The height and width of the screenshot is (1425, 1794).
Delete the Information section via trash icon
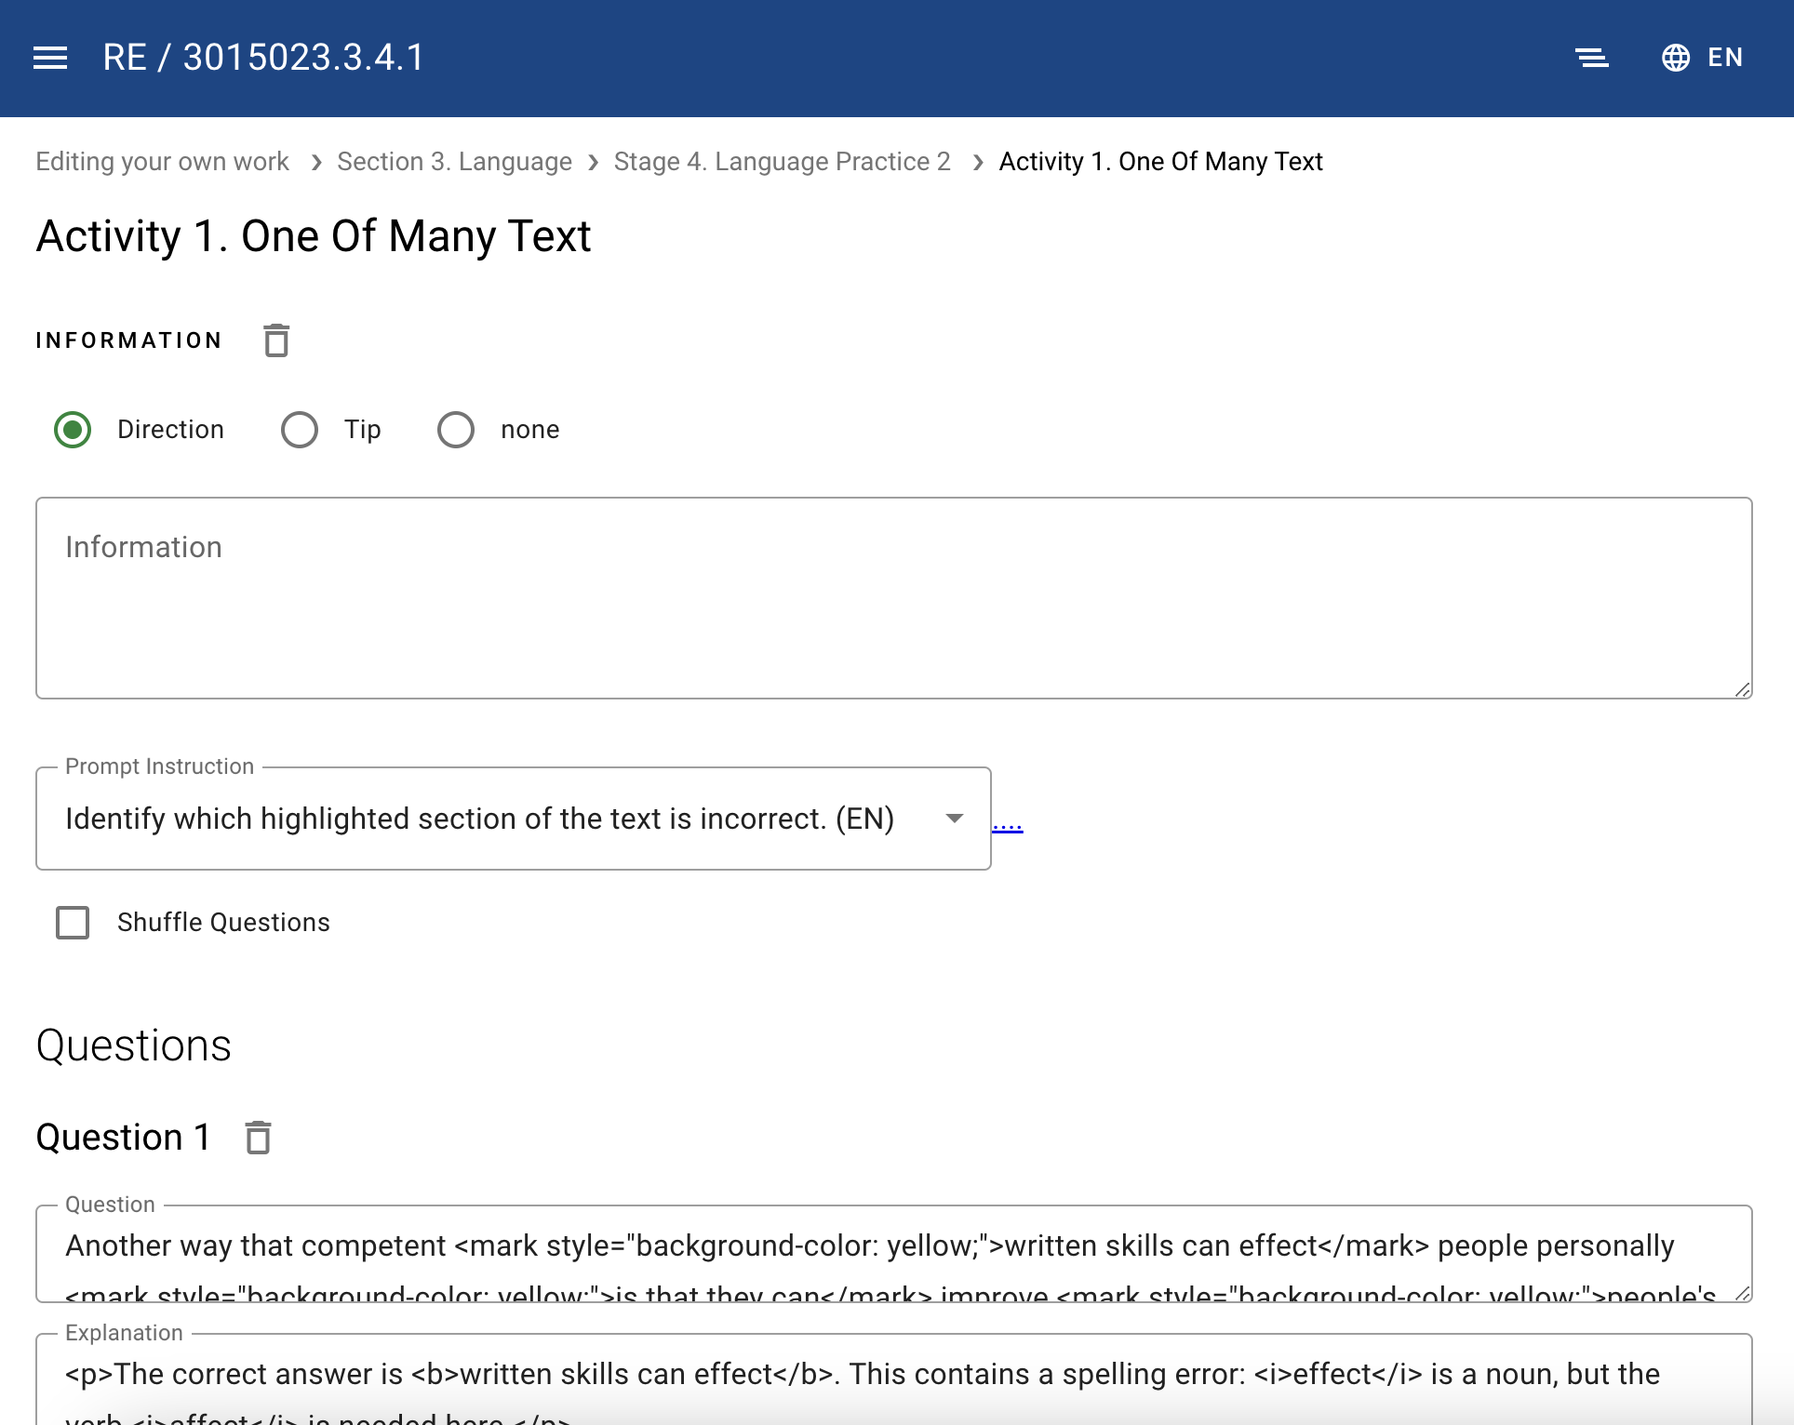[x=276, y=340]
